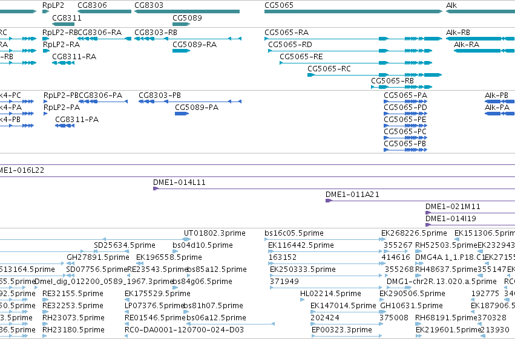Open the CG5065-RC transcript label
Viewport: 515px width, 339px height.
click(x=329, y=69)
